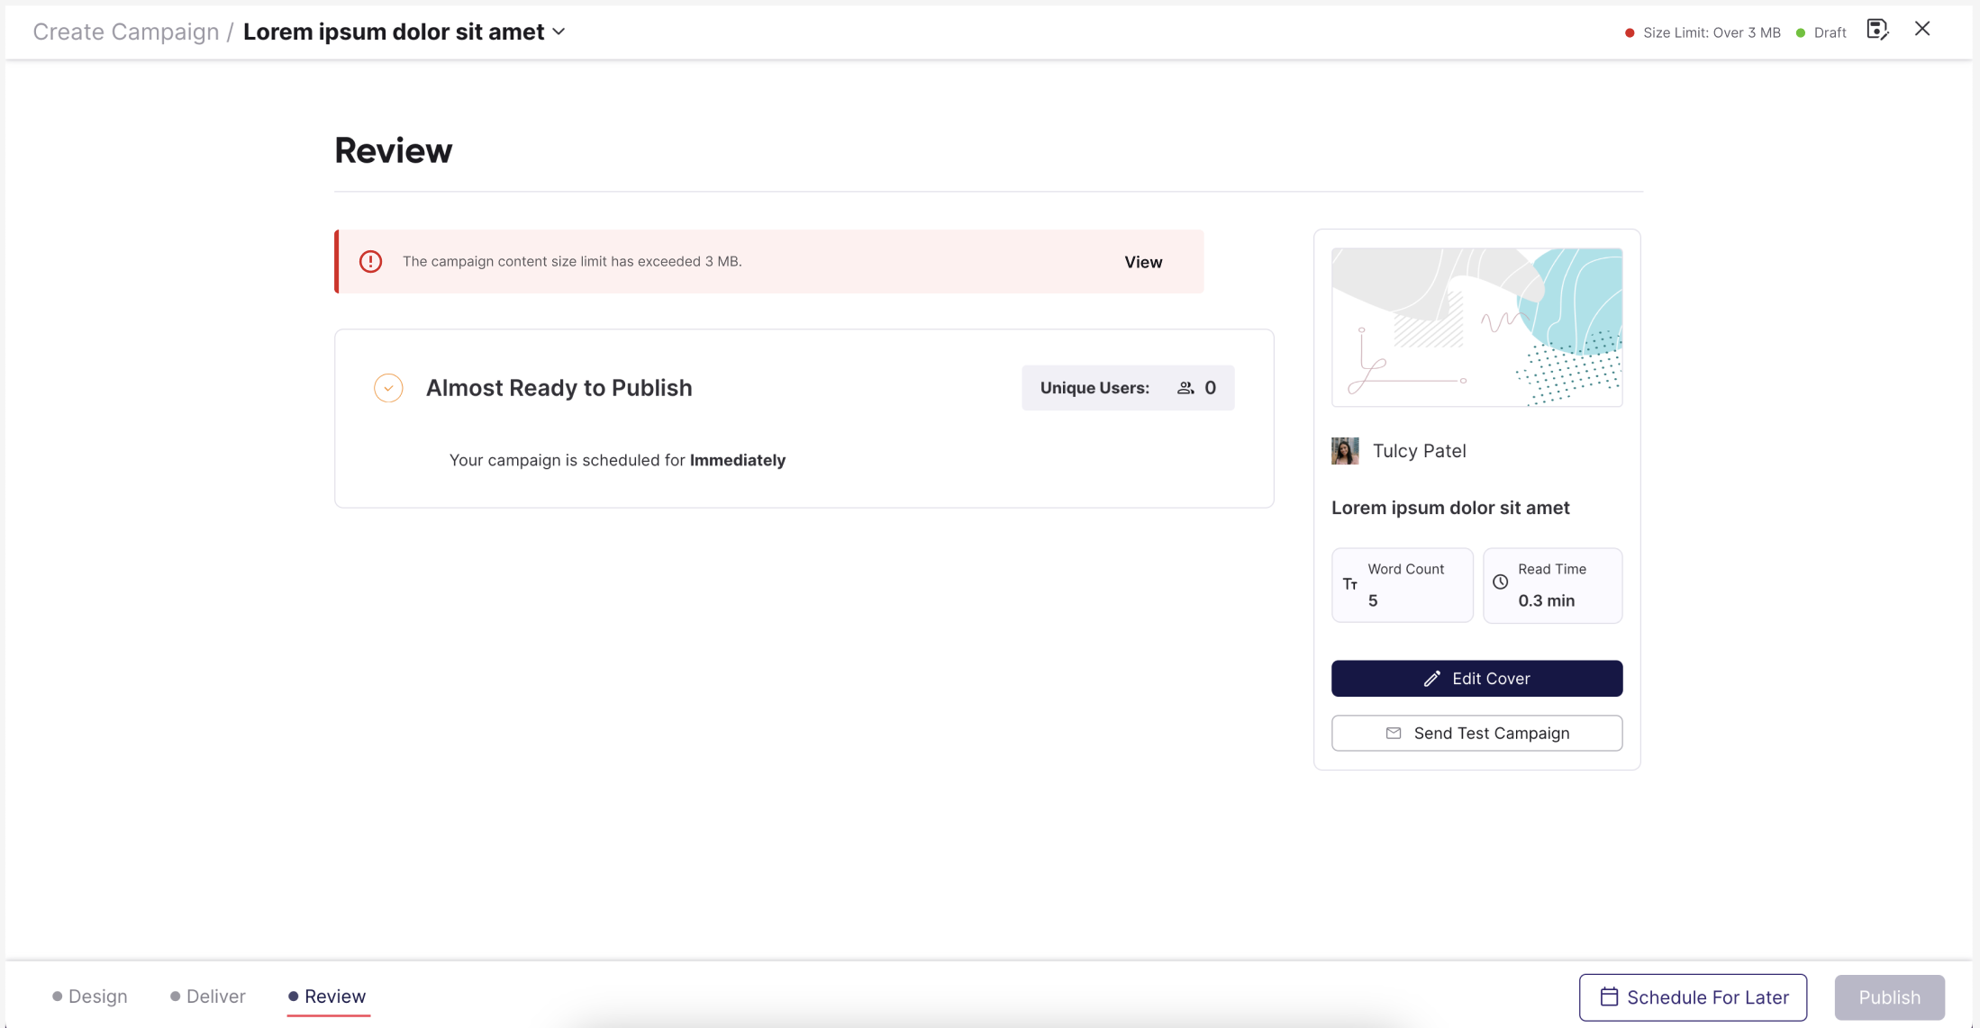Screen dimensions: 1980x1028
Task: Switch to the Design step tab
Action: pos(90,996)
